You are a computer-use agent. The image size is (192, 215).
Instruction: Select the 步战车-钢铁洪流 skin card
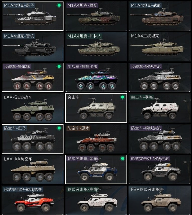[x=159, y=77]
